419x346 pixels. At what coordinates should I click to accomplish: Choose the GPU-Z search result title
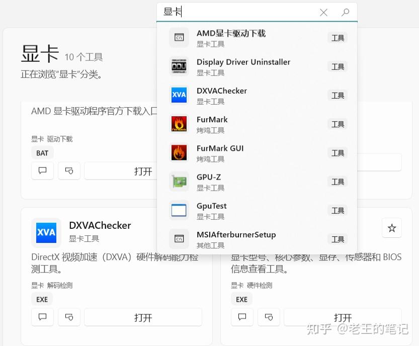click(209, 177)
